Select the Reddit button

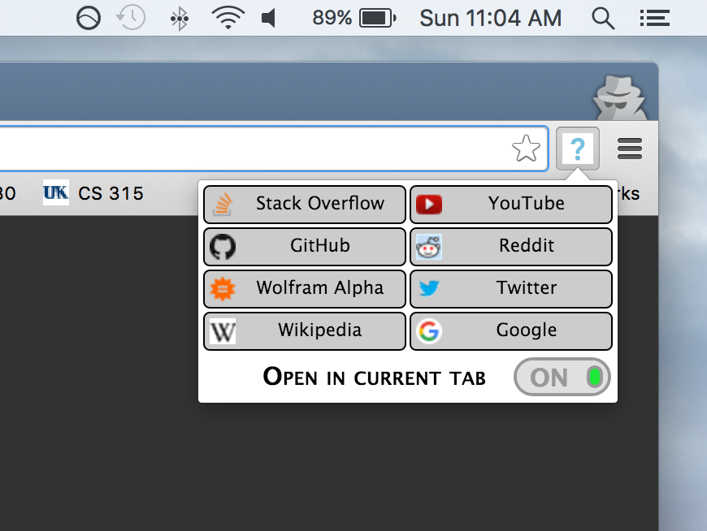click(x=511, y=246)
